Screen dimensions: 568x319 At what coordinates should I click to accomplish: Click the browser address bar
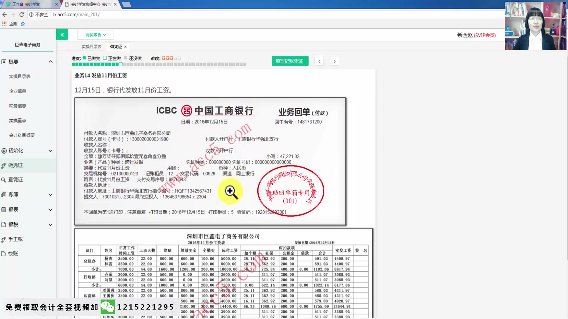click(148, 14)
